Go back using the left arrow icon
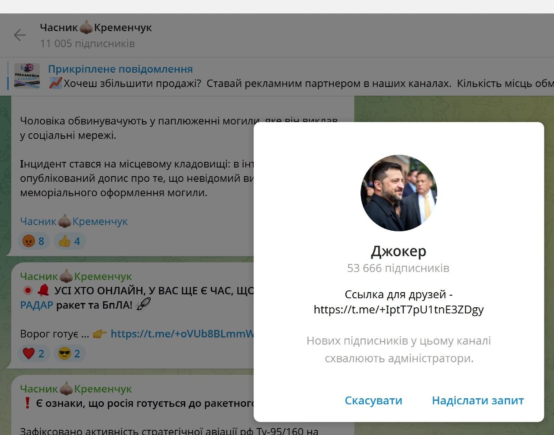554x435 pixels. [x=20, y=35]
